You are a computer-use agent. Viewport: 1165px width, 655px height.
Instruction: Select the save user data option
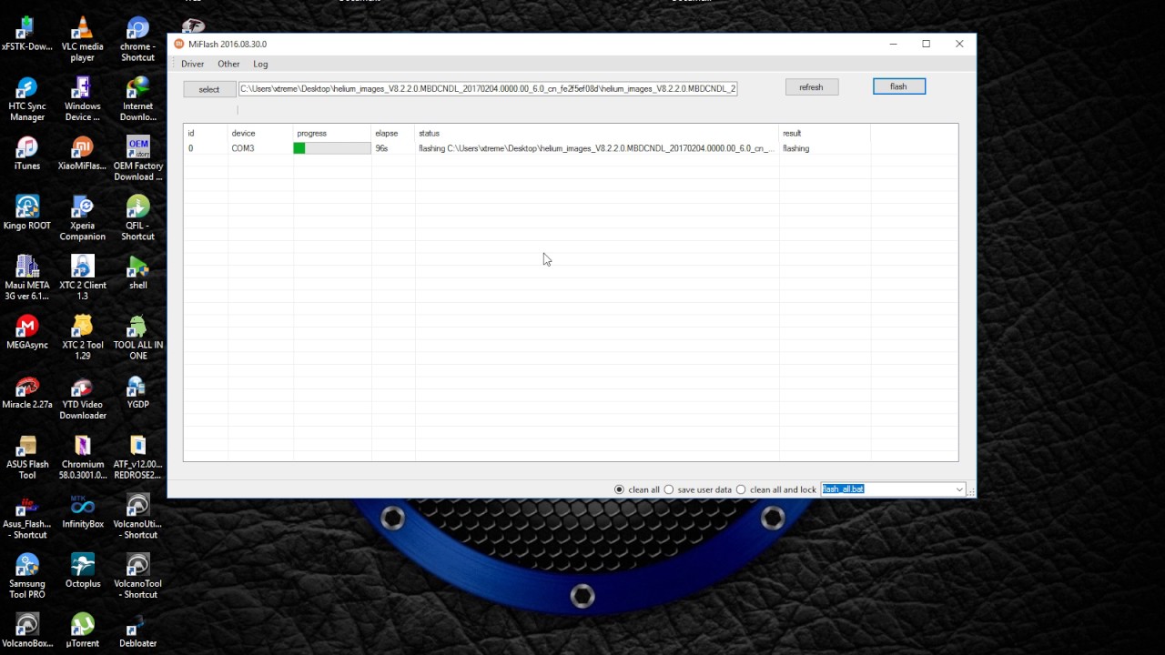669,489
